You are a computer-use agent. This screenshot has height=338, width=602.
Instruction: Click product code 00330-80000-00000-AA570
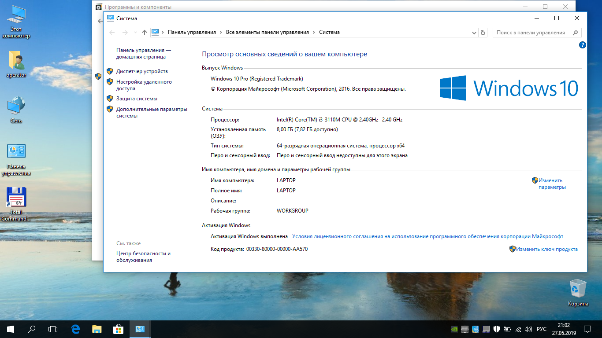(277, 249)
